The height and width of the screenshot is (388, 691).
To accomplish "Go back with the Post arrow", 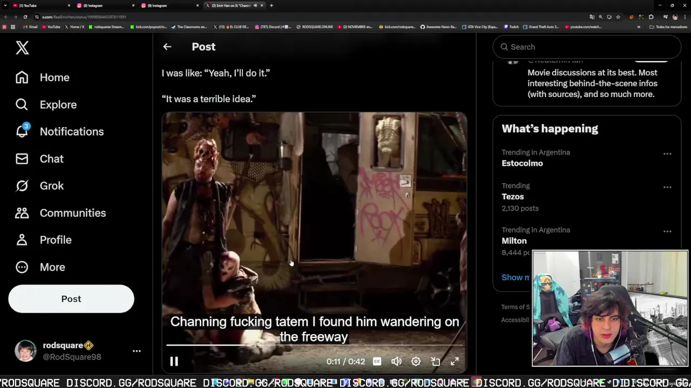I will [167, 47].
